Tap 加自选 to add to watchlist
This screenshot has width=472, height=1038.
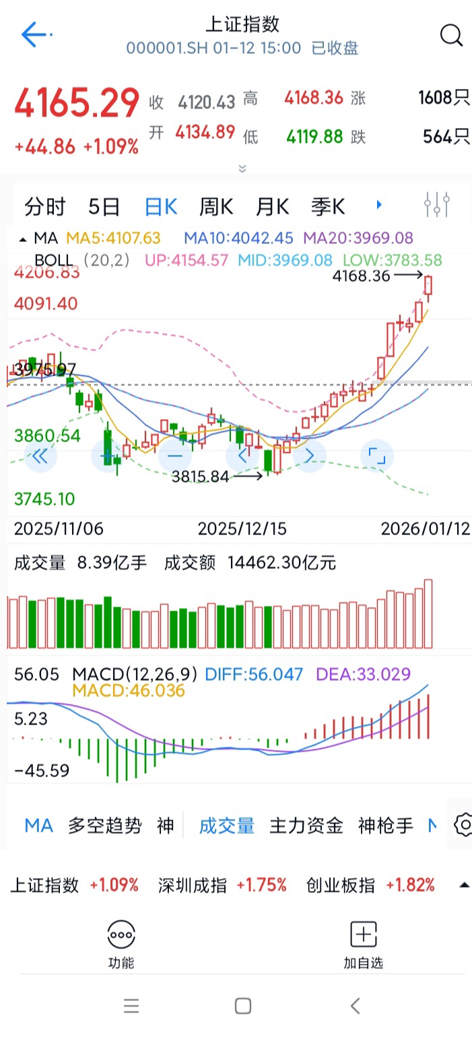click(363, 945)
